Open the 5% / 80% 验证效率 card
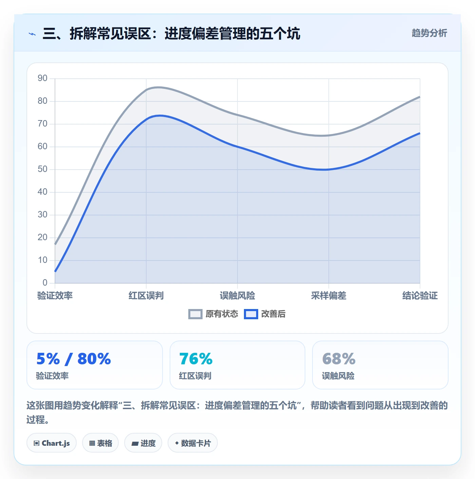This screenshot has width=475, height=479. coord(95,365)
